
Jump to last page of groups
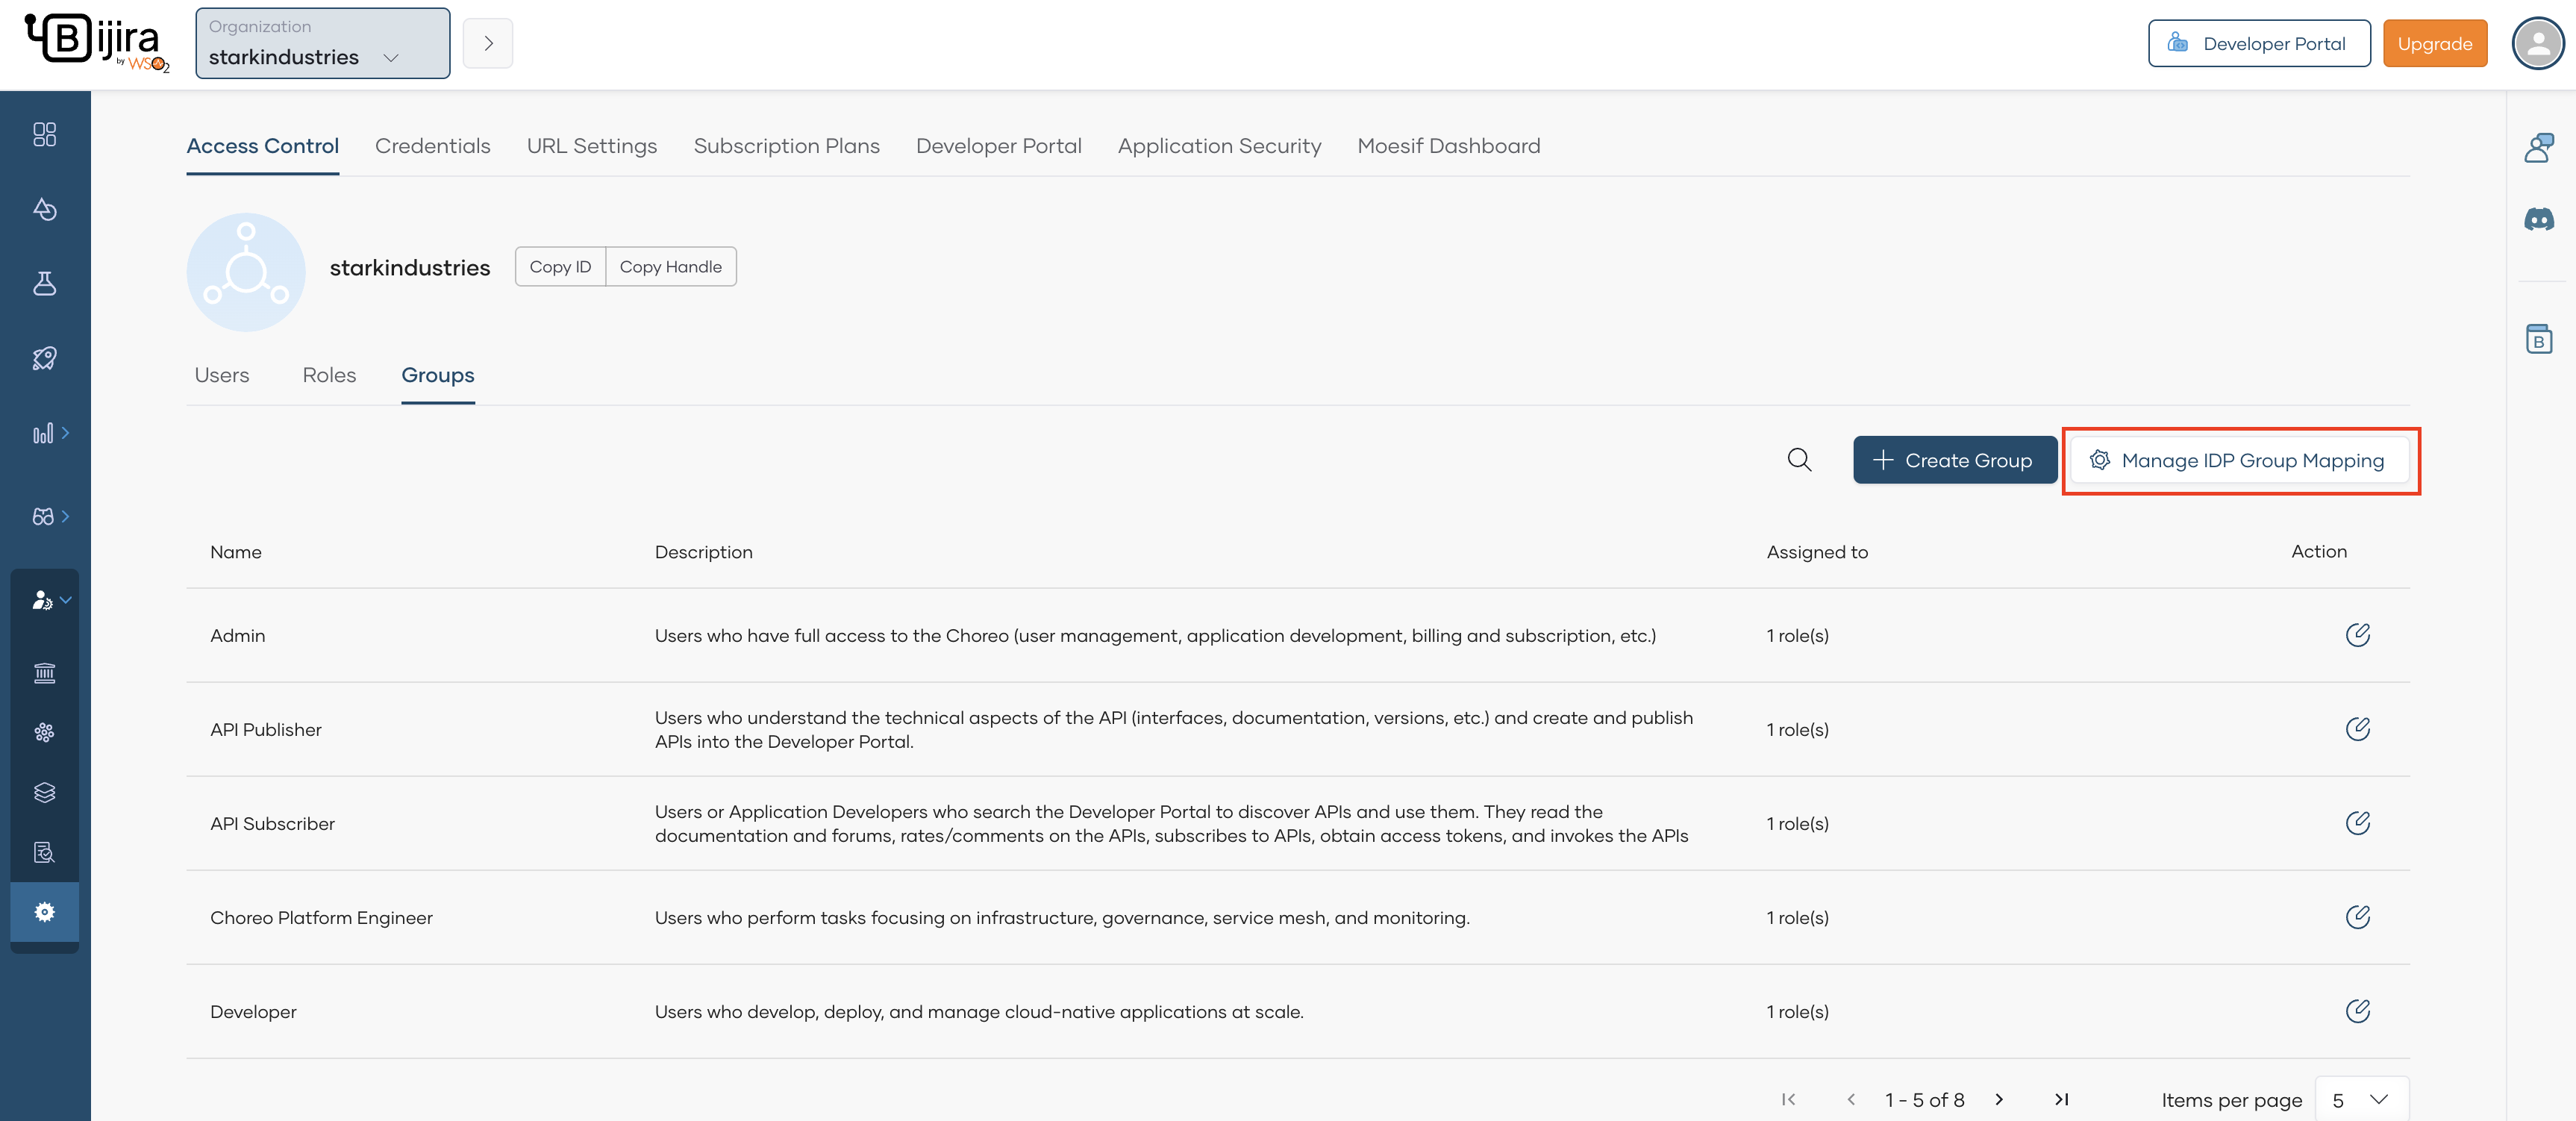click(x=2061, y=1099)
